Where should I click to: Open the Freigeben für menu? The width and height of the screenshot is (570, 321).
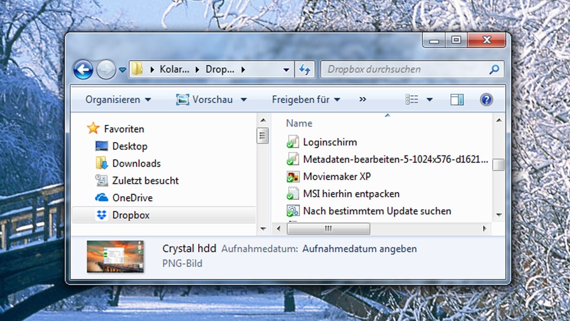coord(305,99)
